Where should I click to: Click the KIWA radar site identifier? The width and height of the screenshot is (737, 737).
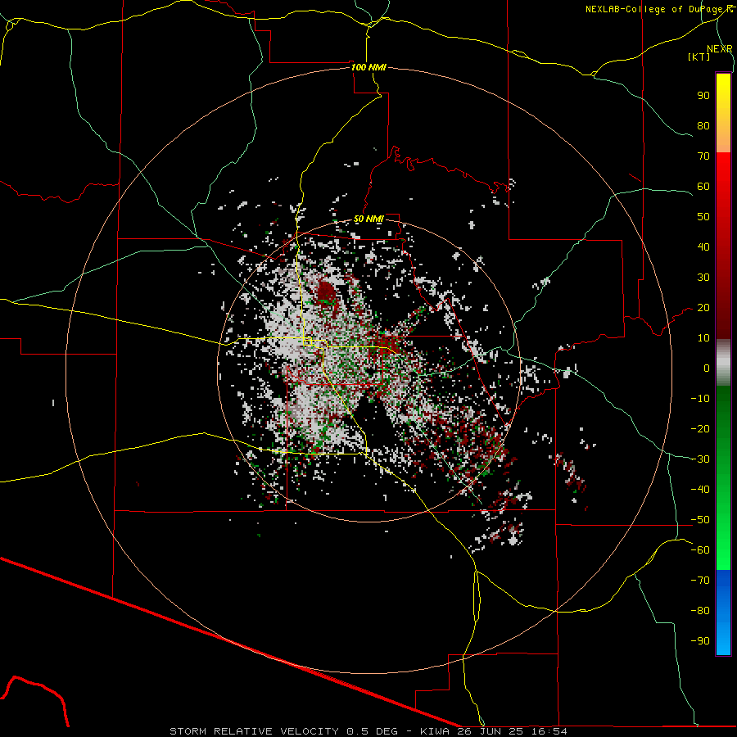tap(435, 731)
